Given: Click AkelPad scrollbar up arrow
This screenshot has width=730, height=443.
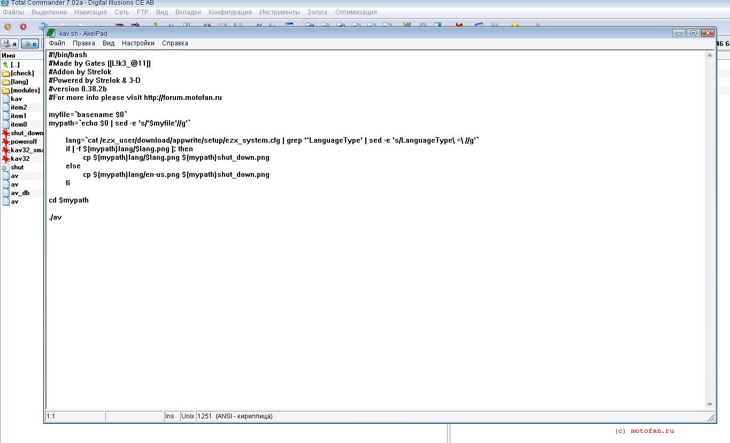Looking at the screenshot, I should click(x=710, y=55).
